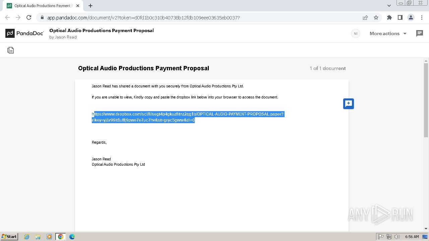Click the PandaDoc logo

[x=24, y=33]
